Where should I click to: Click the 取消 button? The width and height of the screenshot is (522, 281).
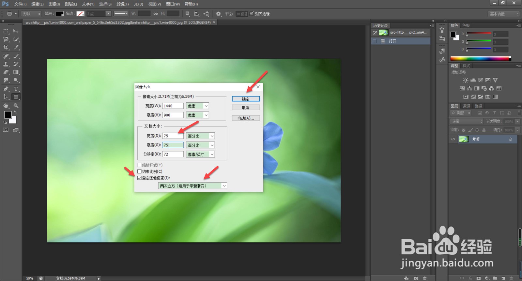(246, 108)
